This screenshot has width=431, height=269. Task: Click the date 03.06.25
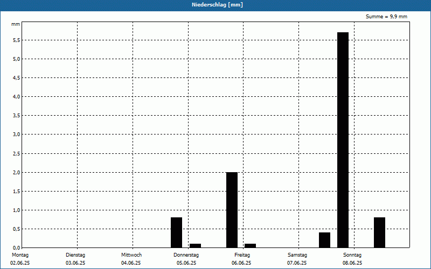[x=75, y=263]
